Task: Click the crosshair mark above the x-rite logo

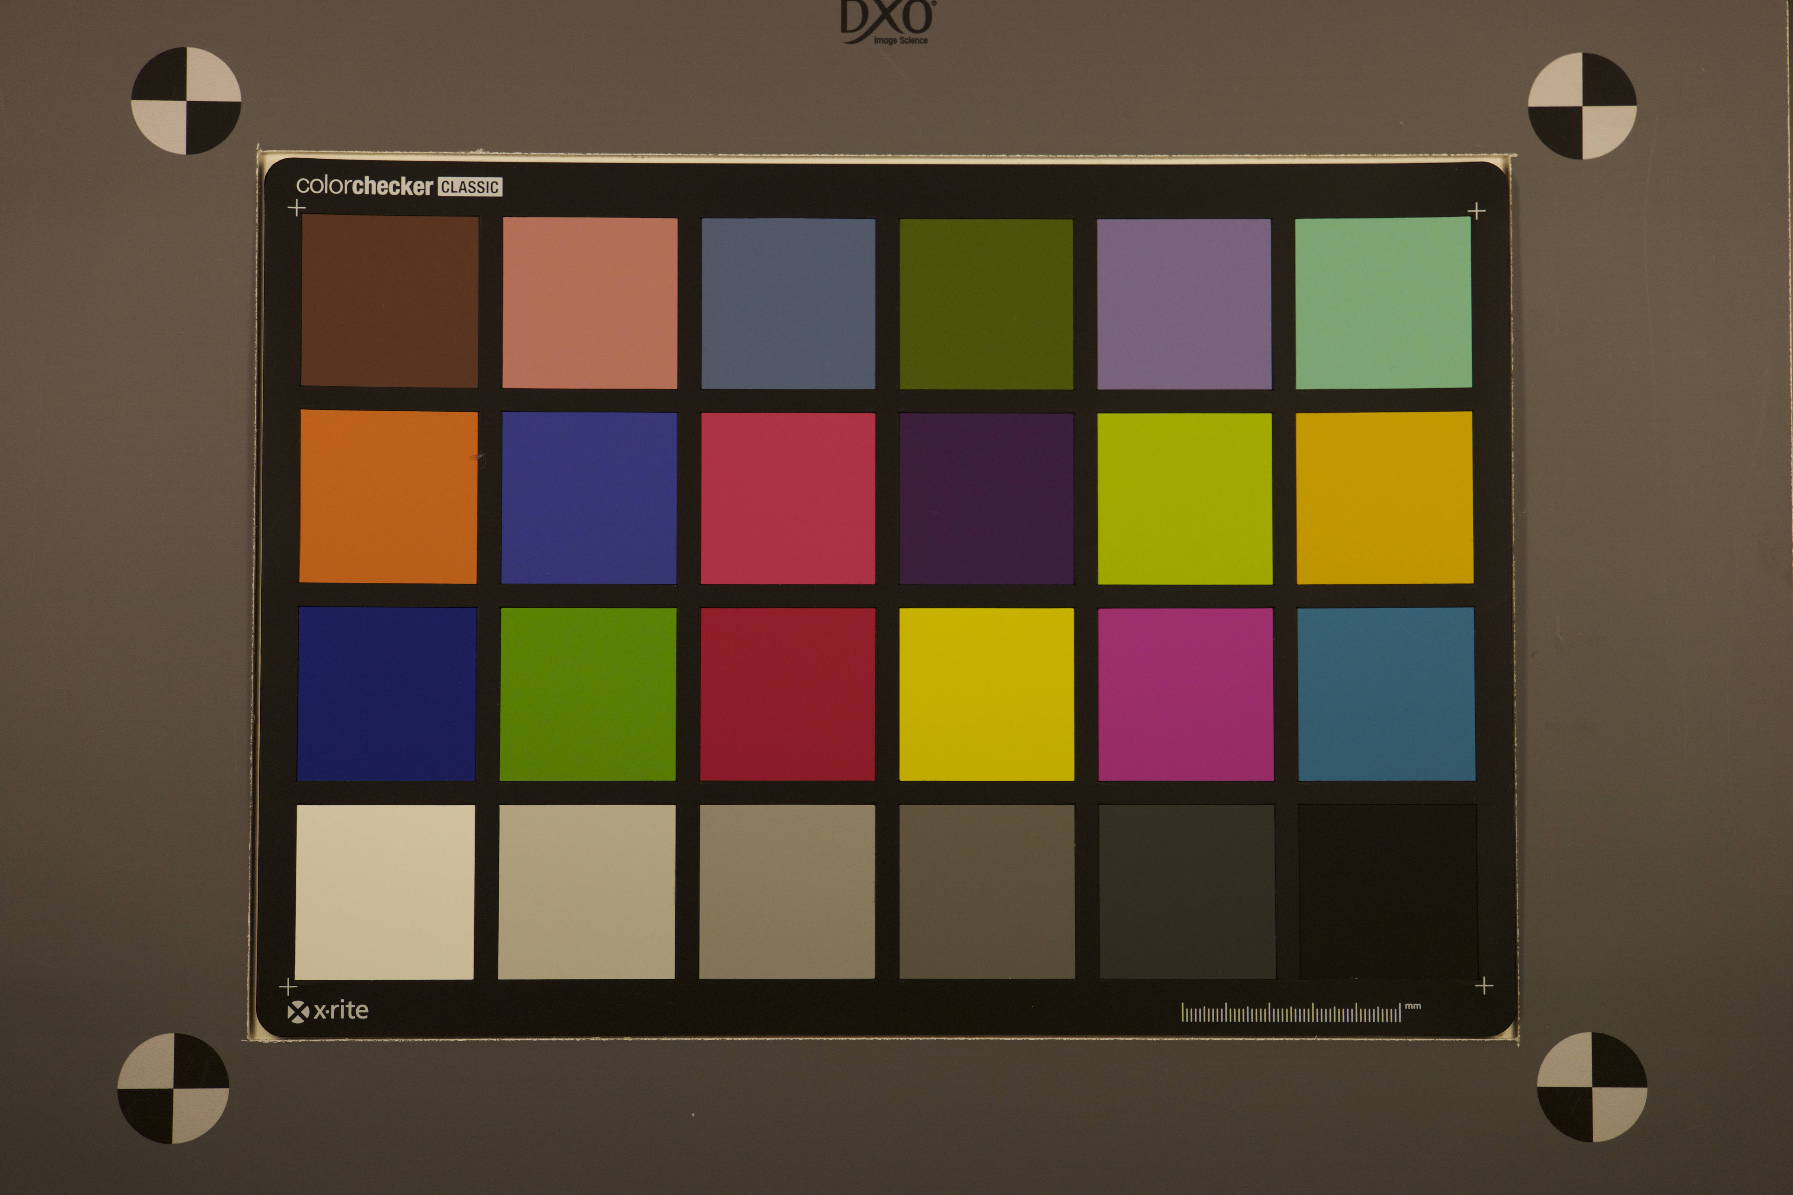Action: [288, 987]
